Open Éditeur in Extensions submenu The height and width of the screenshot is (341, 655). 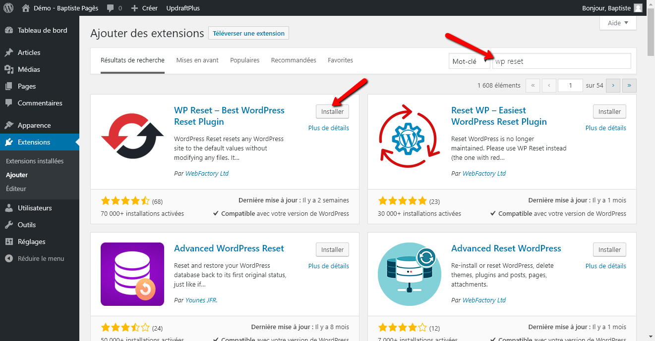point(16,189)
